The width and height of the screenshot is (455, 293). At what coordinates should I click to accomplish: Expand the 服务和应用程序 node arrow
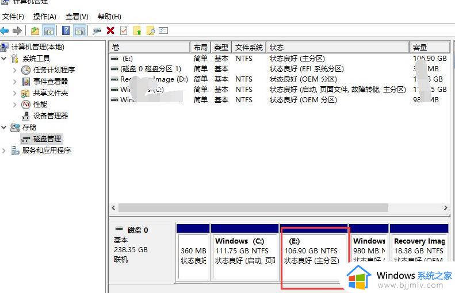pyautogui.click(x=4, y=151)
